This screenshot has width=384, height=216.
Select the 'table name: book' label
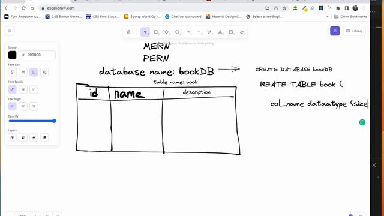pyautogui.click(x=175, y=82)
